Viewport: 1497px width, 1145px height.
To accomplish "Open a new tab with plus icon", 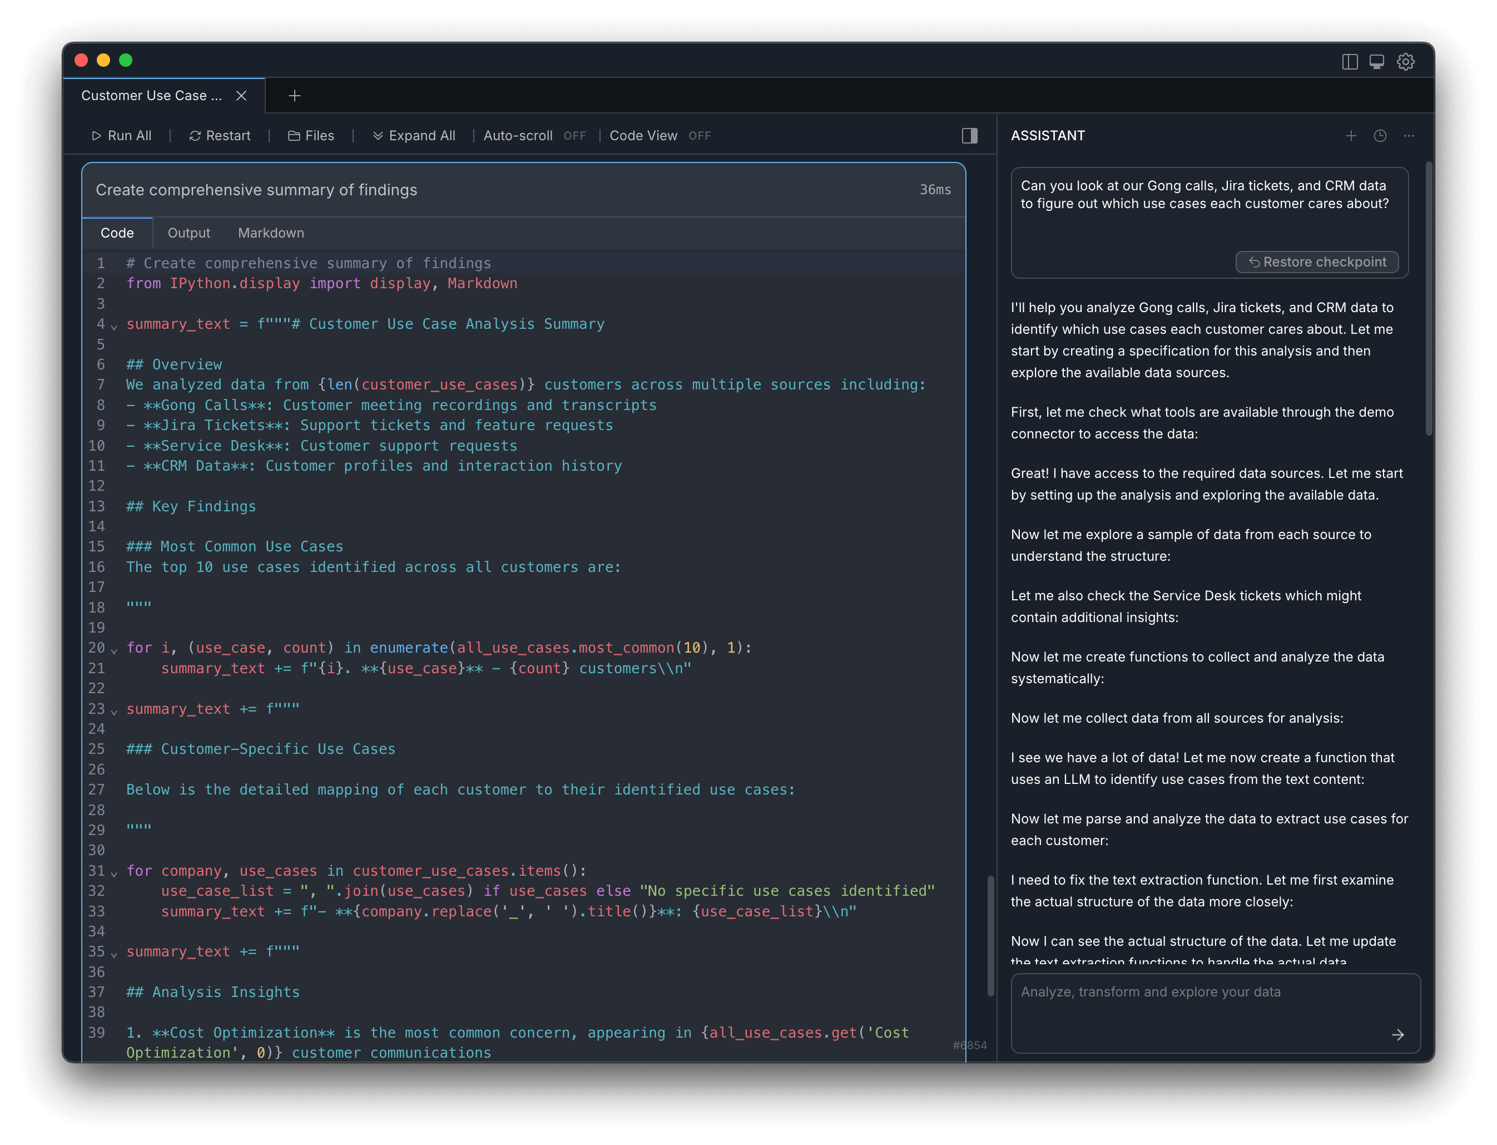I will [294, 96].
